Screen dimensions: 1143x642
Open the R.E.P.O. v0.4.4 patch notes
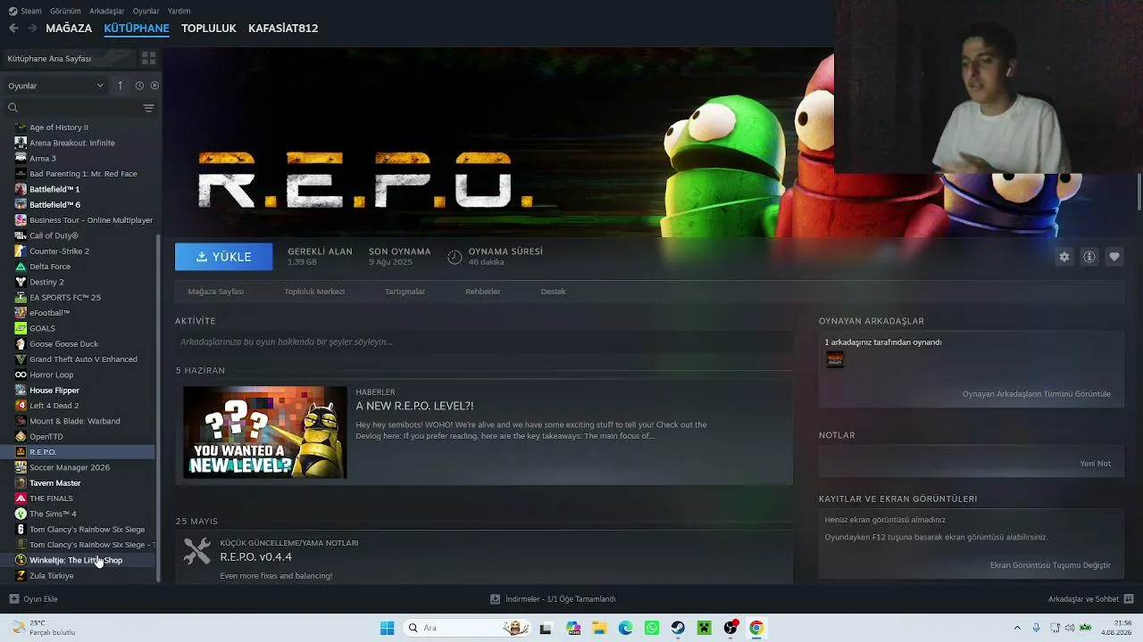[x=255, y=557]
